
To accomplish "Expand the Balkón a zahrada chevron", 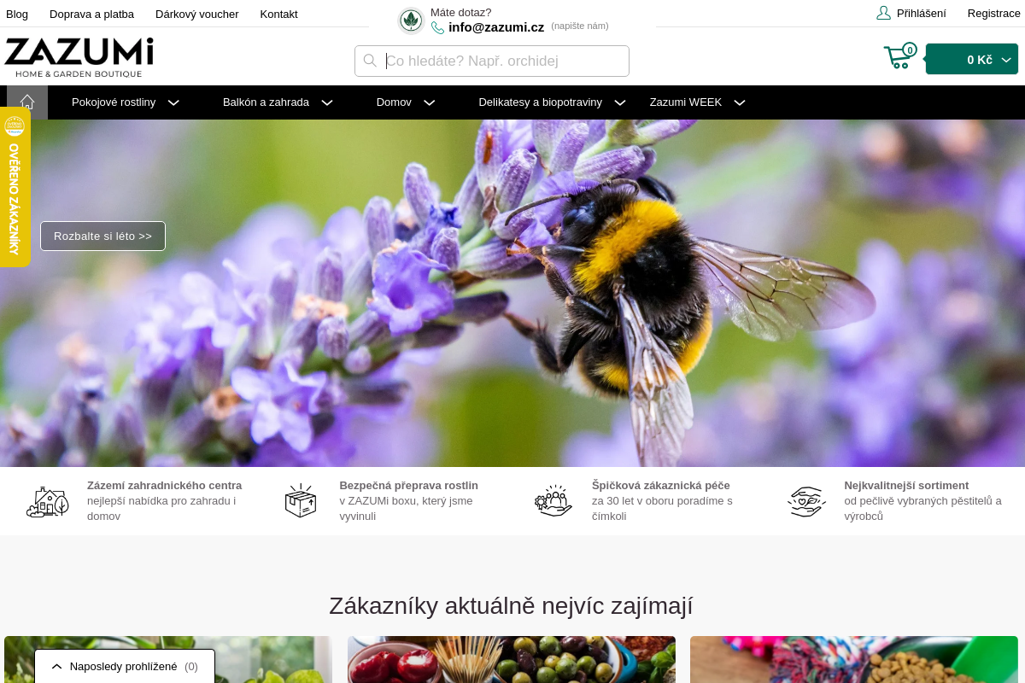I will coord(327,102).
